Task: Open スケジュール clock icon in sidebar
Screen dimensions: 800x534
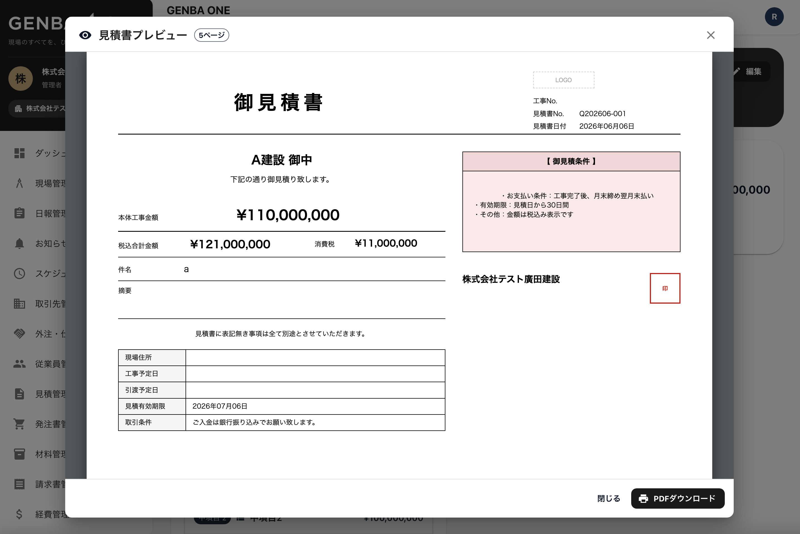Action: [19, 274]
